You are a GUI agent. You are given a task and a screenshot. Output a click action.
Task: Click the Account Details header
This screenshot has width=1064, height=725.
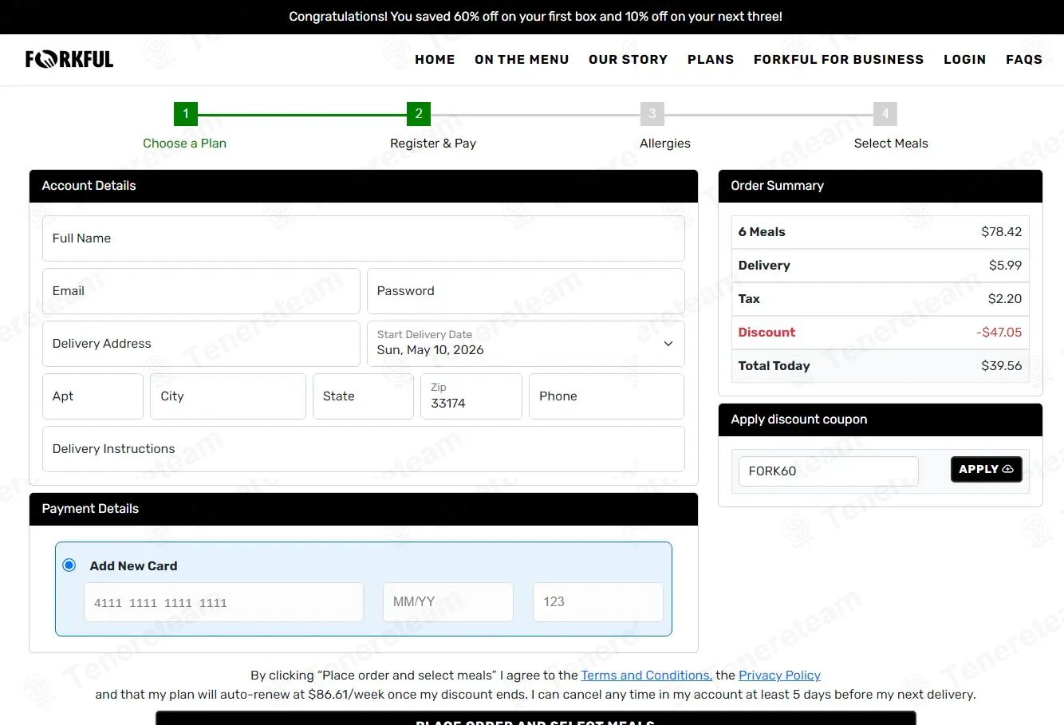(364, 186)
